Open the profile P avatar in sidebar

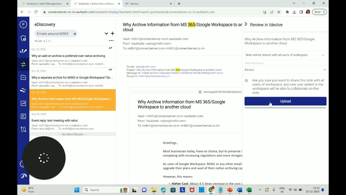pyautogui.click(x=23, y=24)
